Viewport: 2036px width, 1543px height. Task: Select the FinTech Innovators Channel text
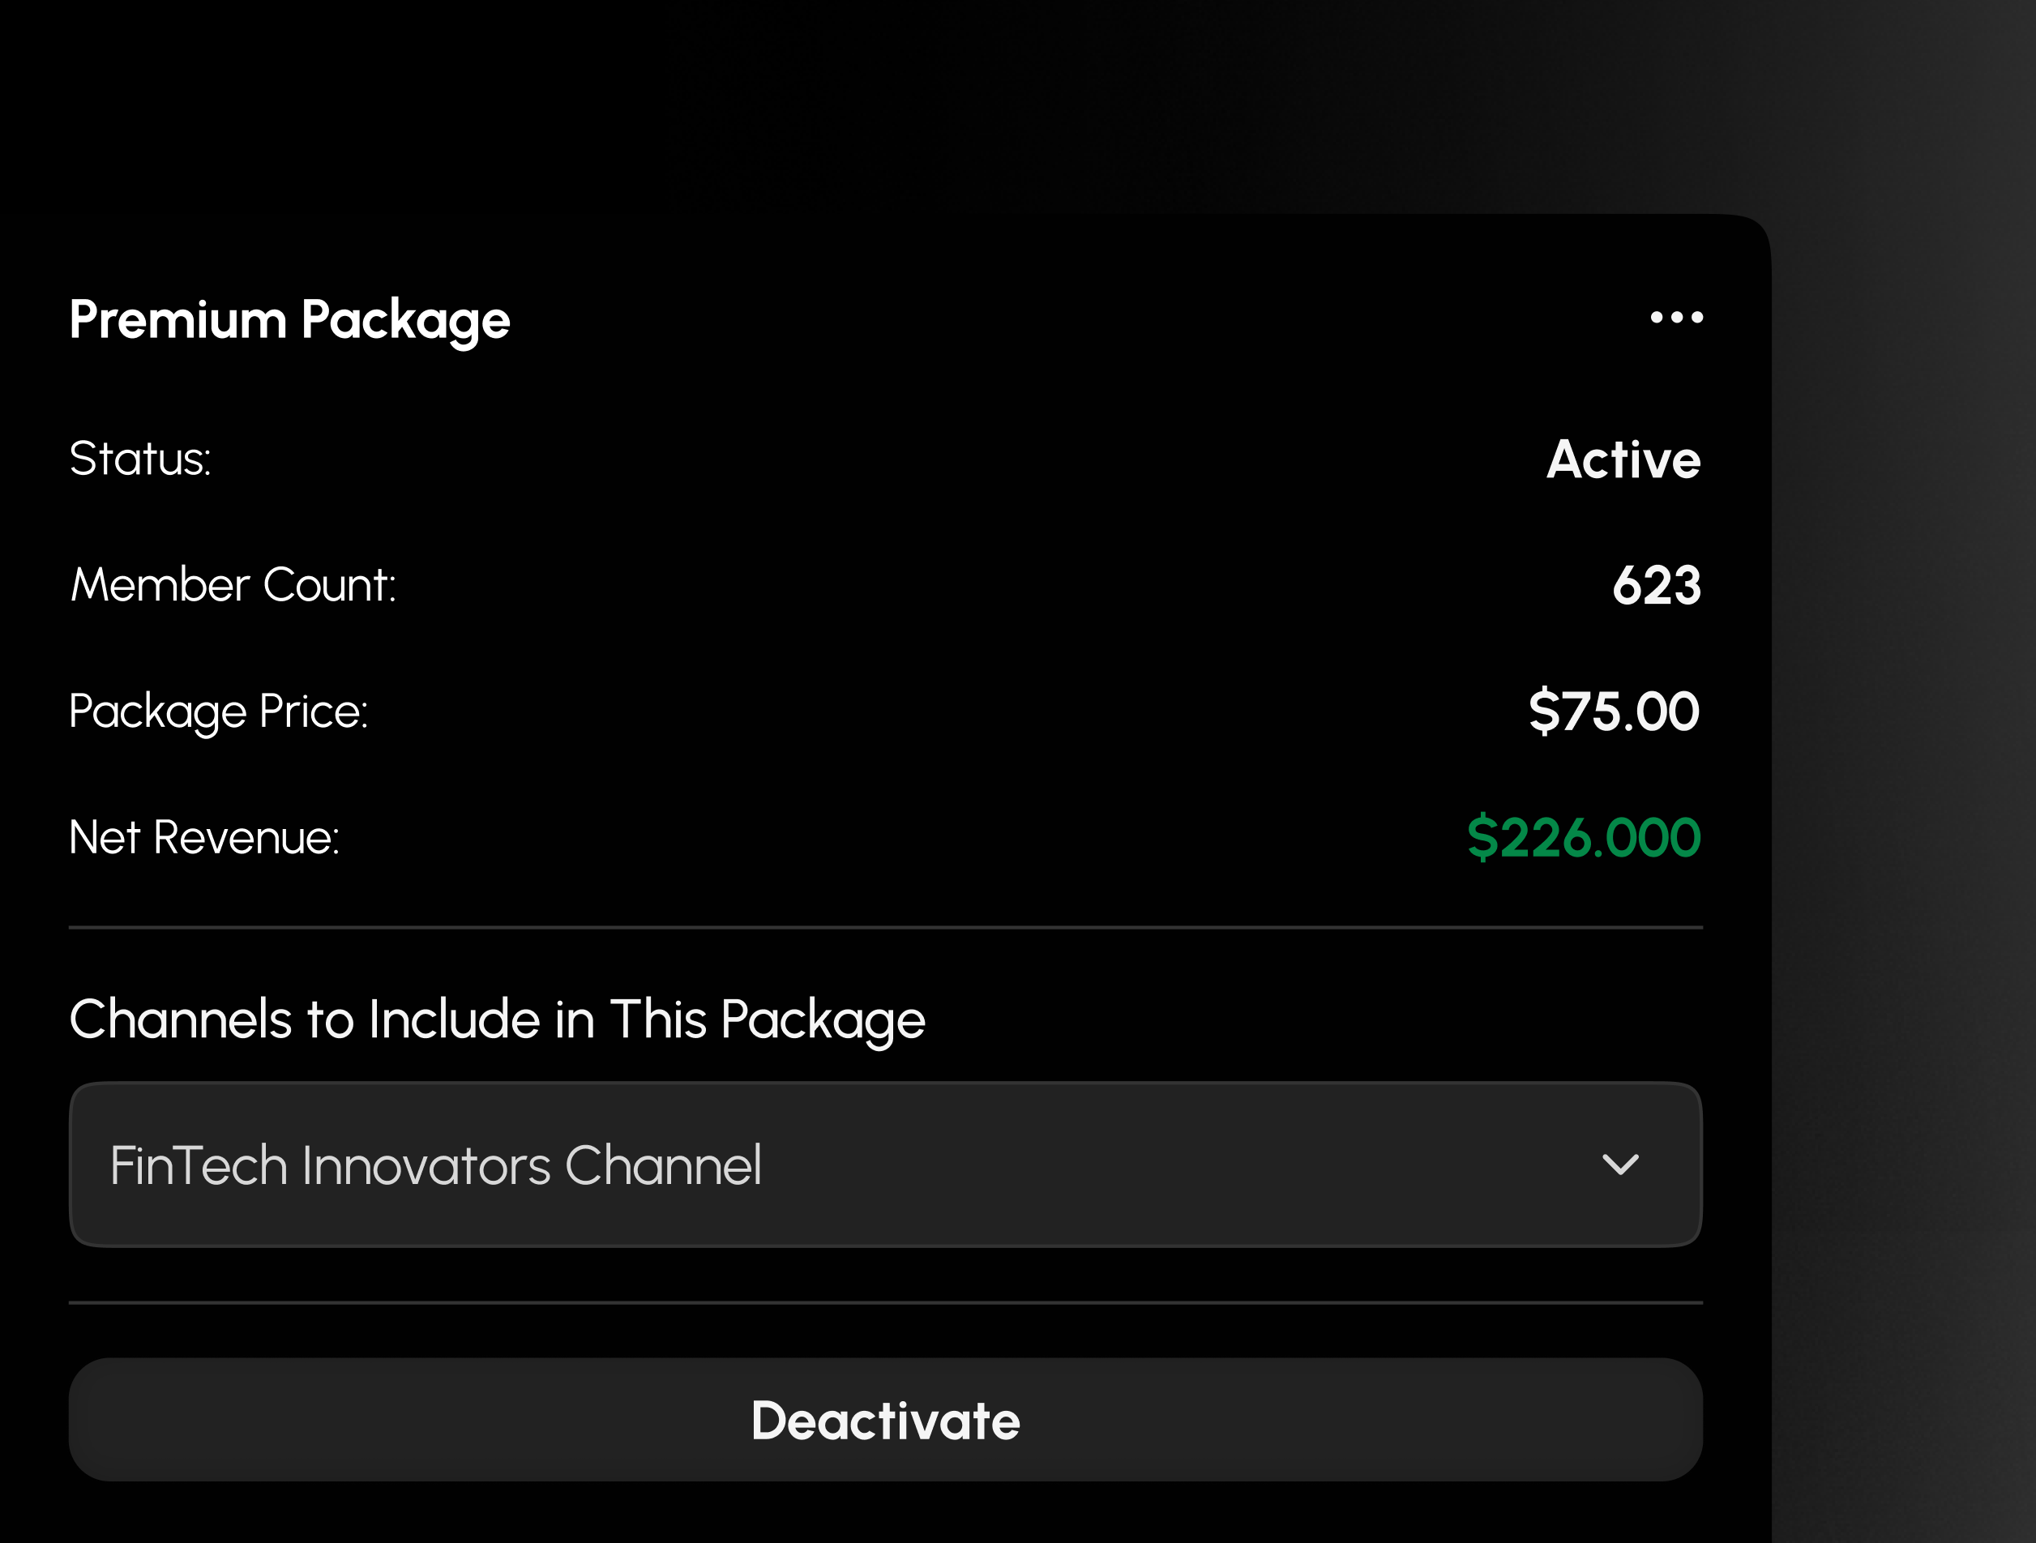tap(435, 1165)
